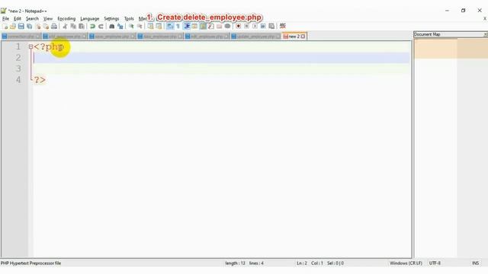Click the ABC spell check icon

coord(283,26)
